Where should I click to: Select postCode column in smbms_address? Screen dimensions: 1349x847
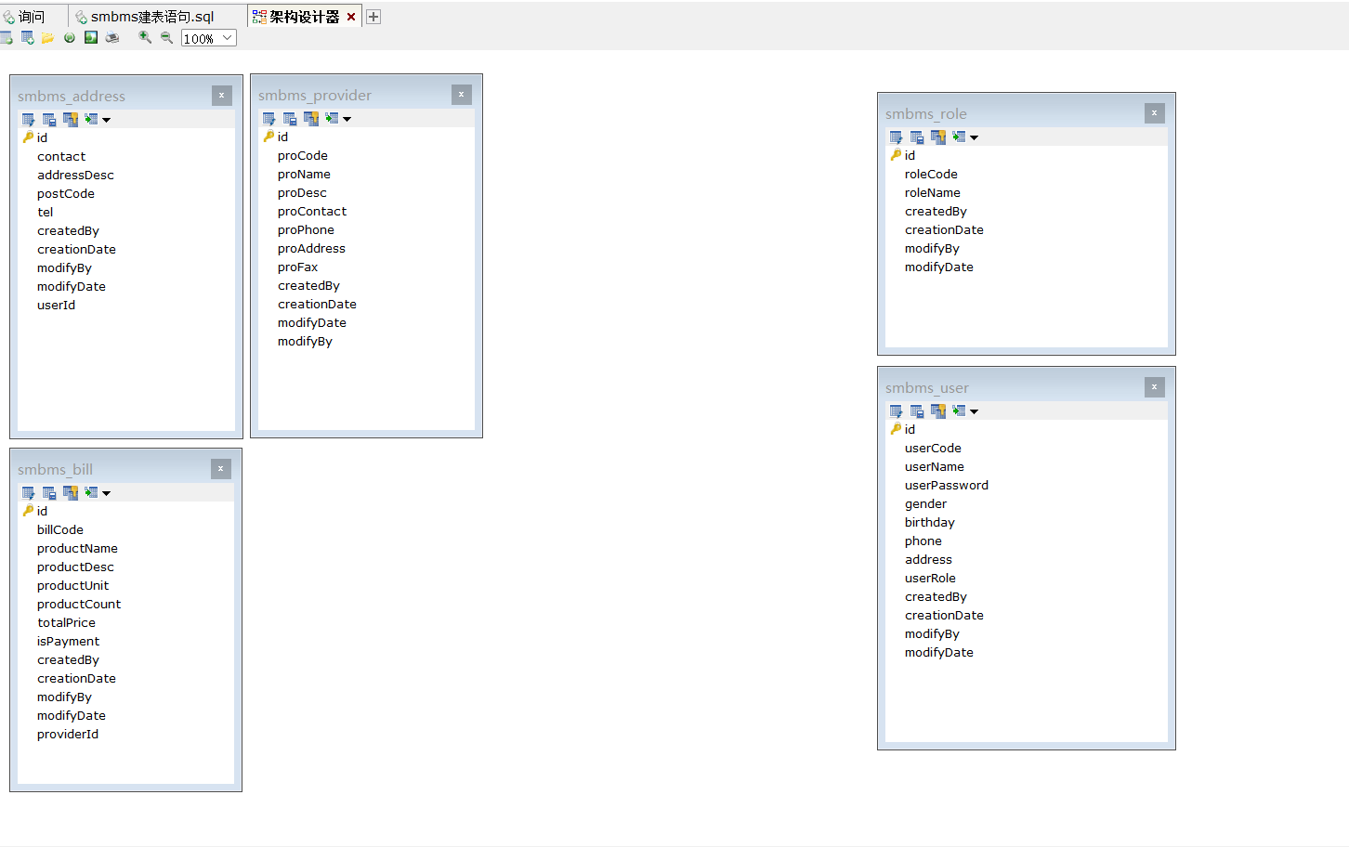(66, 193)
